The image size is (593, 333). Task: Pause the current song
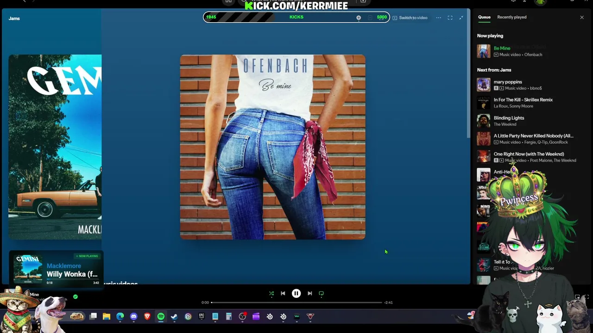click(296, 293)
